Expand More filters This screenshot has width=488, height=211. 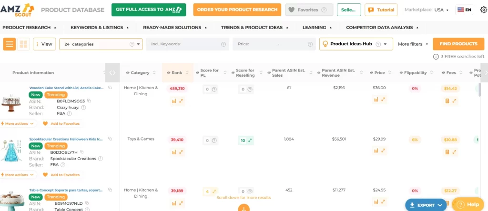click(413, 44)
